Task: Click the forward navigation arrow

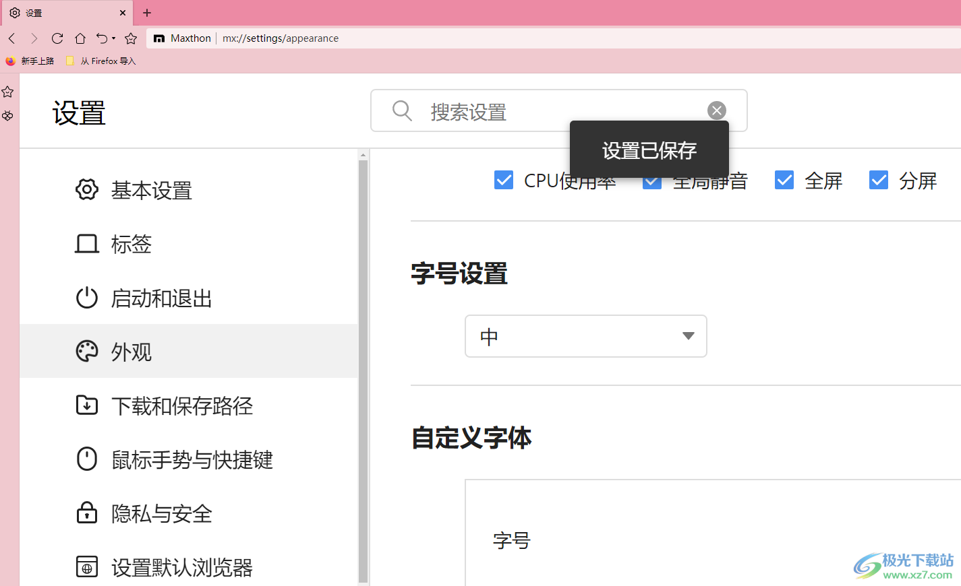Action: pyautogui.click(x=34, y=38)
